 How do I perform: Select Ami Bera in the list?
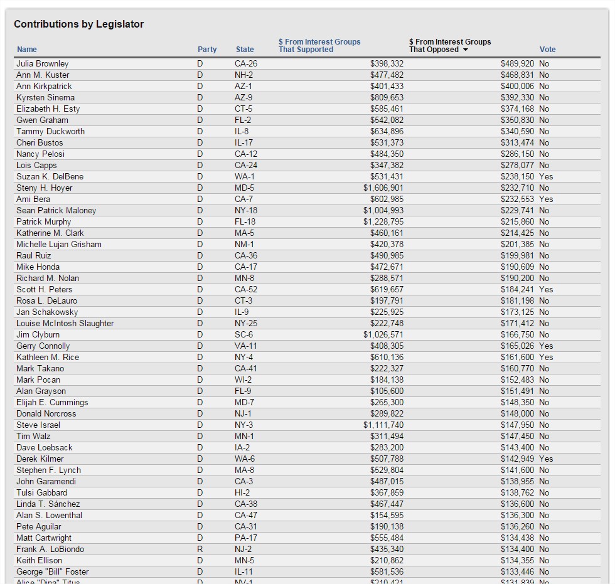click(33, 199)
